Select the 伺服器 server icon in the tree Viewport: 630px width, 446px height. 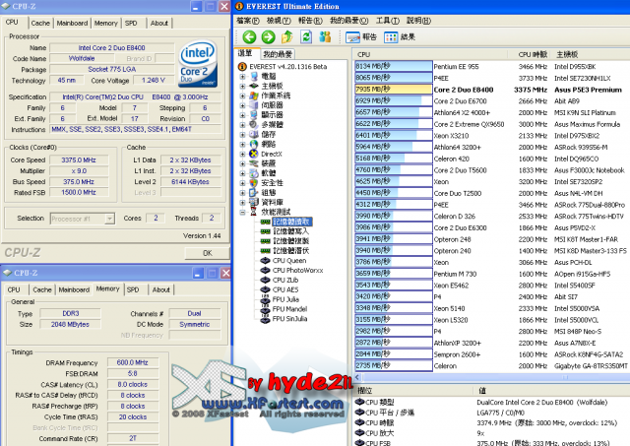254,105
